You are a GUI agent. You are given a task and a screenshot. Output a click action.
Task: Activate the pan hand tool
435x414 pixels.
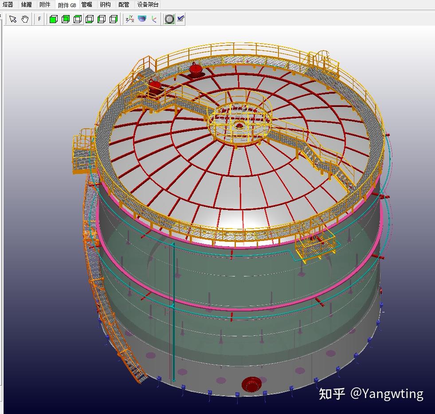(25, 19)
